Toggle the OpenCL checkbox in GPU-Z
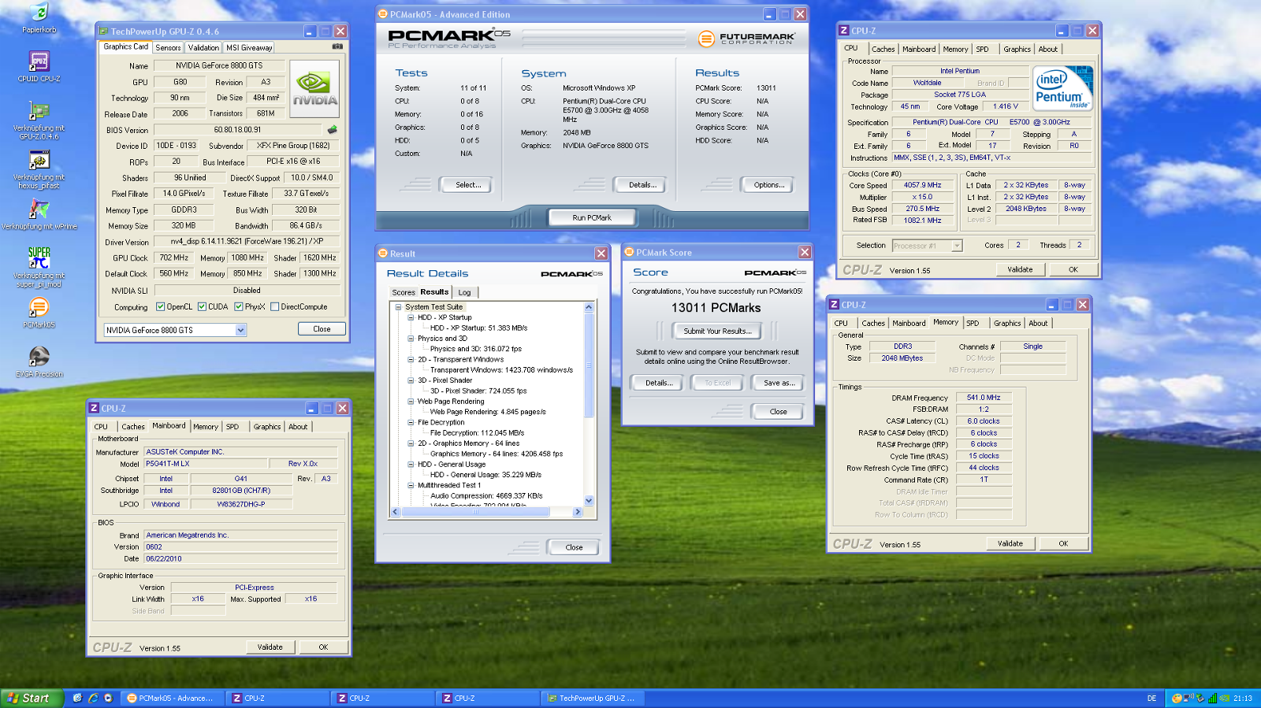This screenshot has width=1261, height=708. 161,307
